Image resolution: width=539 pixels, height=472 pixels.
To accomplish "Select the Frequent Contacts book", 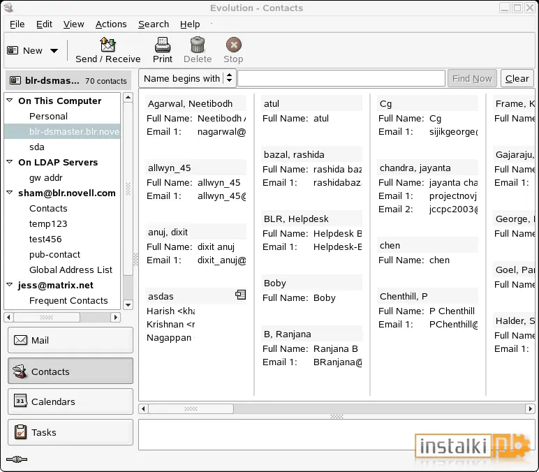I will (x=68, y=300).
